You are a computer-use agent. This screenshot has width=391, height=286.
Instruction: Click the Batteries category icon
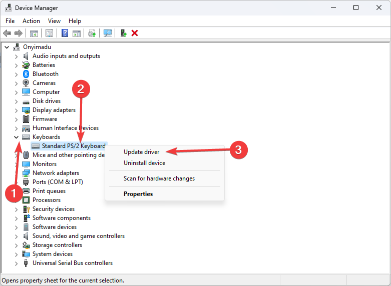[26, 65]
